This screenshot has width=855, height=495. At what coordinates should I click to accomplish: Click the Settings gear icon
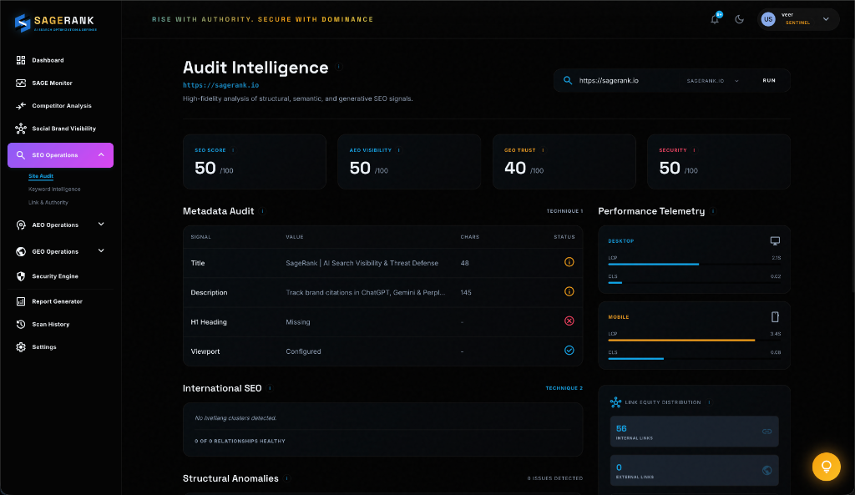point(21,347)
